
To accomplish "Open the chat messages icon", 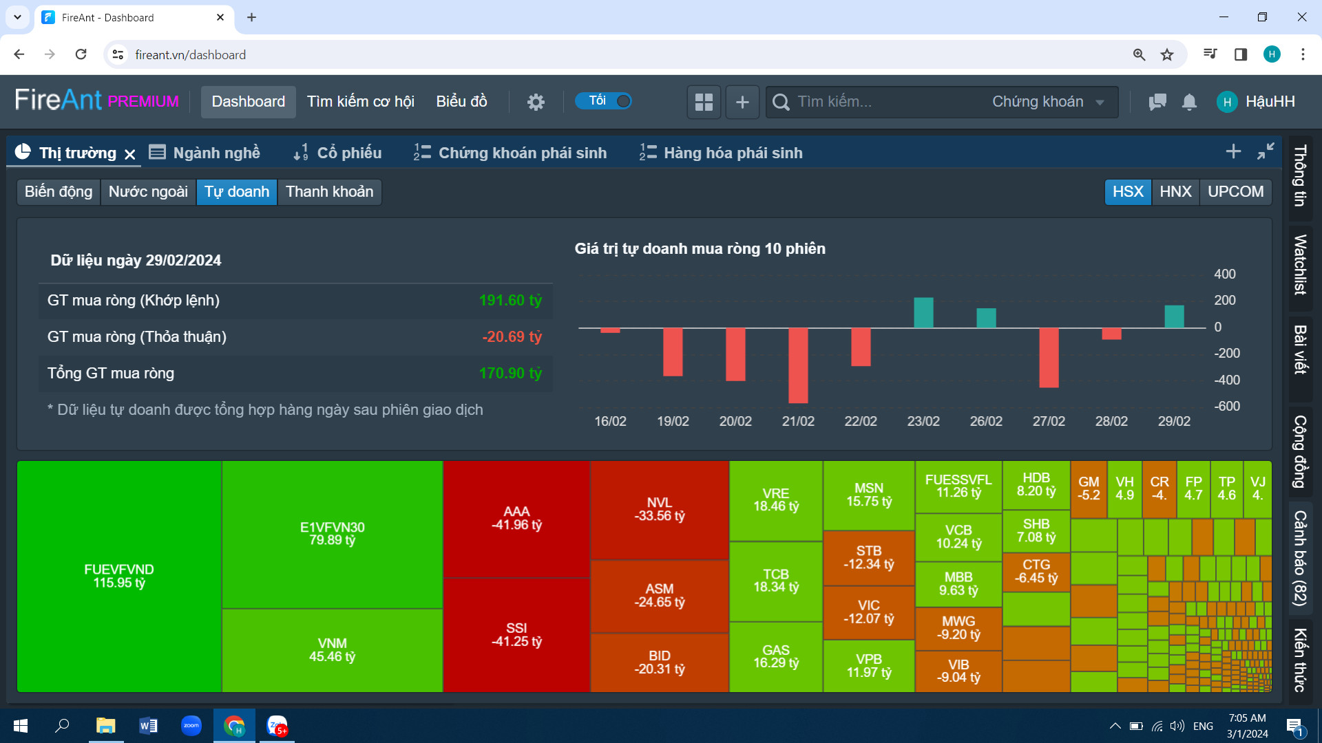I will [1157, 102].
